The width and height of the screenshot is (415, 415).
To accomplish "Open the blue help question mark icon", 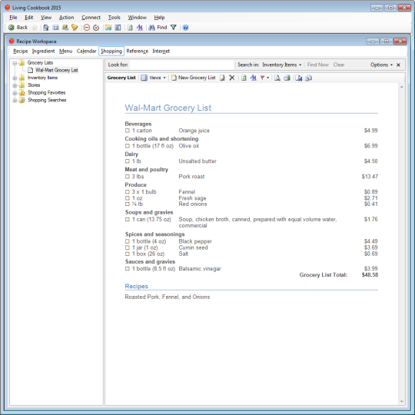I will 185,27.
